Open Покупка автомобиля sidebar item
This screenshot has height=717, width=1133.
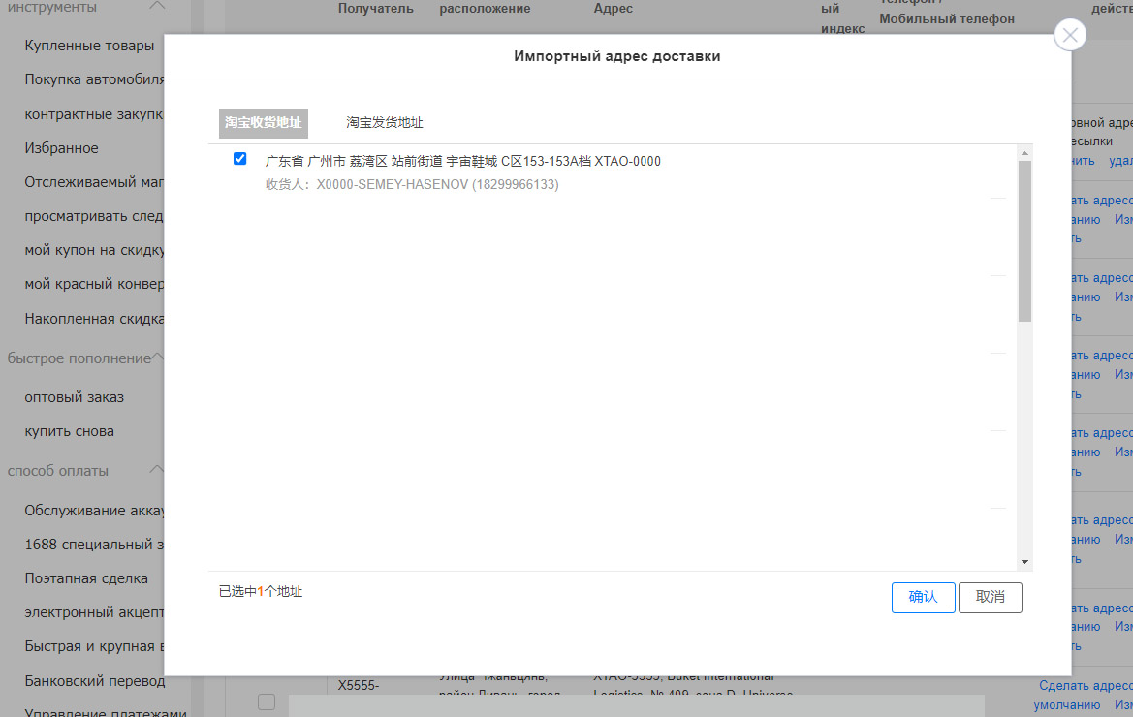(x=94, y=79)
